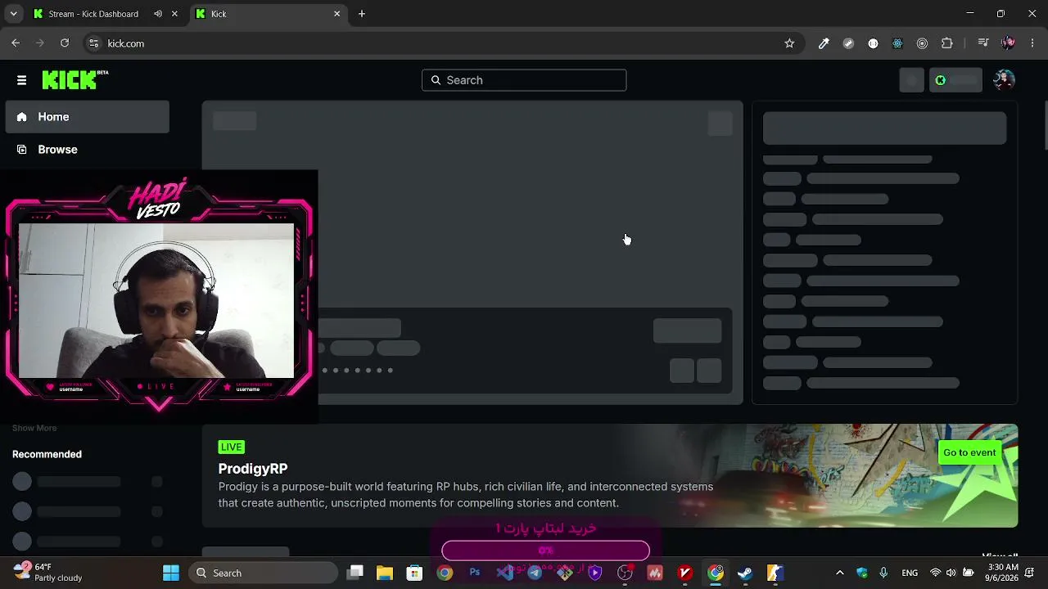Image resolution: width=1048 pixels, height=589 pixels.
Task: Open the user avatar on Kick header
Action: [x=1004, y=80]
